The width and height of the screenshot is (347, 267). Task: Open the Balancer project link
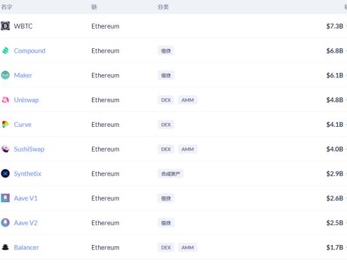pyautogui.click(x=26, y=248)
